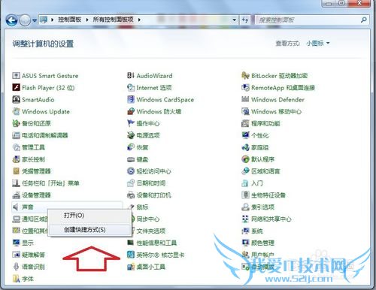
Task: Click the 凭据管理器 icon
Action: [x=17, y=171]
